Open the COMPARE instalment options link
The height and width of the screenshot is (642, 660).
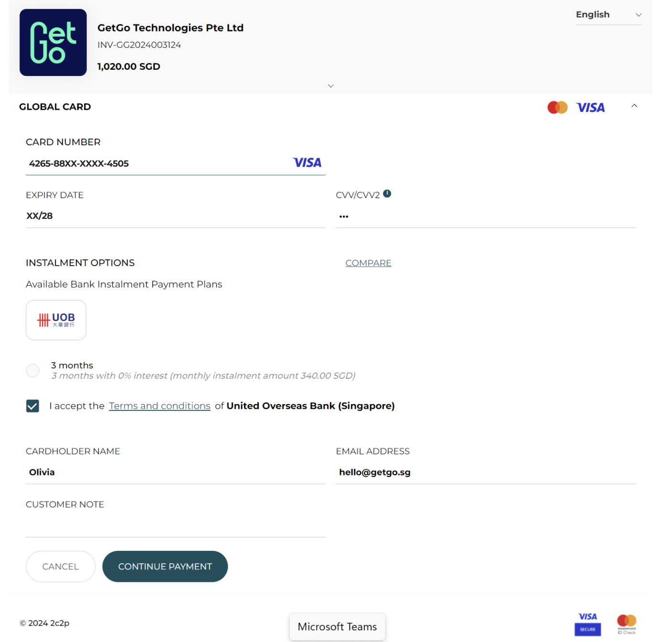tap(368, 263)
